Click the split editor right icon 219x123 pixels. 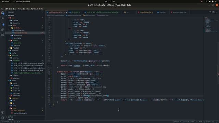214,12
